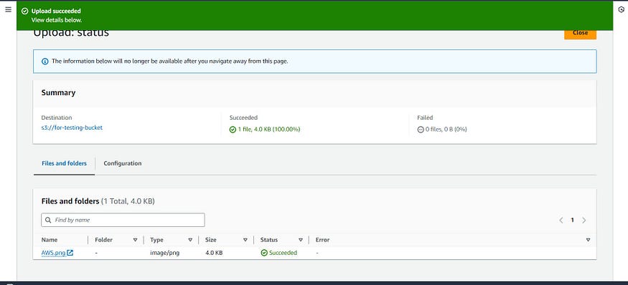628x285 pixels.
Task: Click the Failed status icon beside 0 files
Action: [x=421, y=130]
